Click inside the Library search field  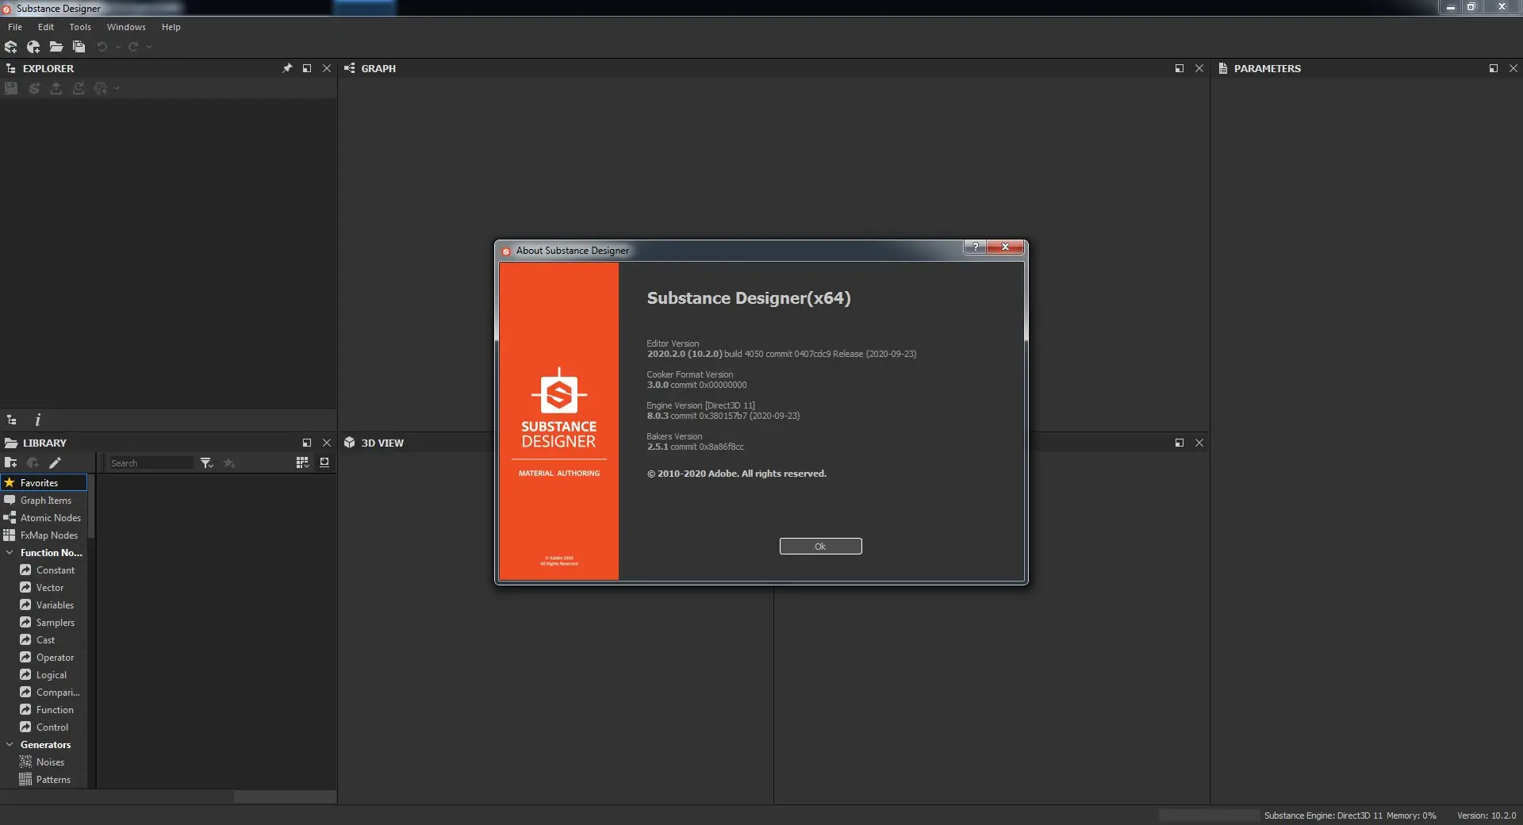pyautogui.click(x=151, y=462)
